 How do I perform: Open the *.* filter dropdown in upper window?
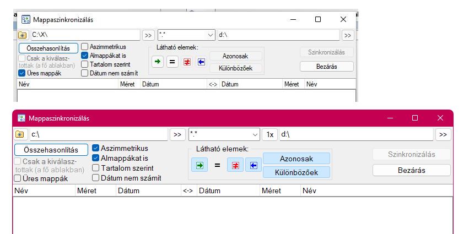pyautogui.click(x=211, y=35)
